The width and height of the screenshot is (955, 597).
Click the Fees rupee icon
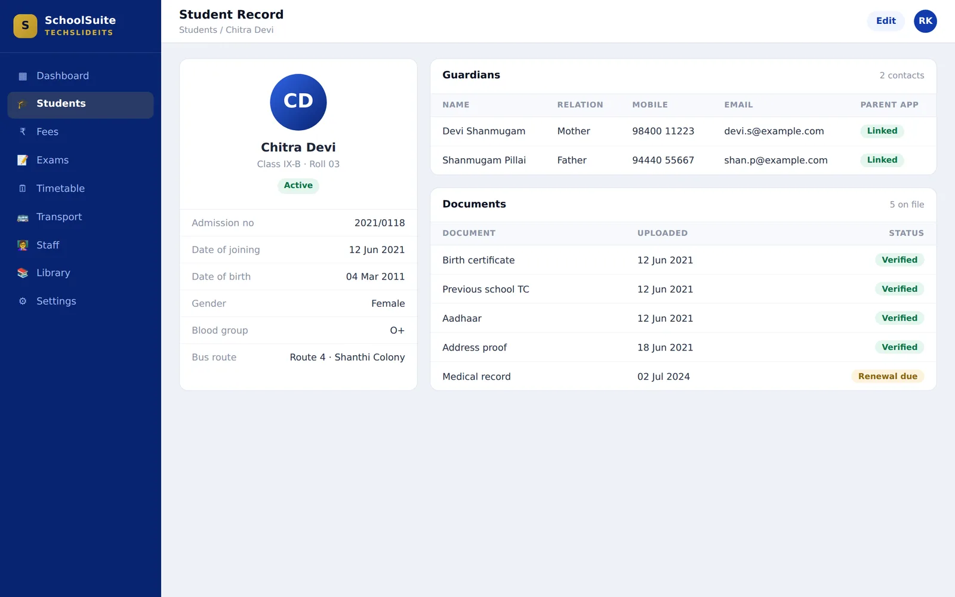tap(23, 132)
